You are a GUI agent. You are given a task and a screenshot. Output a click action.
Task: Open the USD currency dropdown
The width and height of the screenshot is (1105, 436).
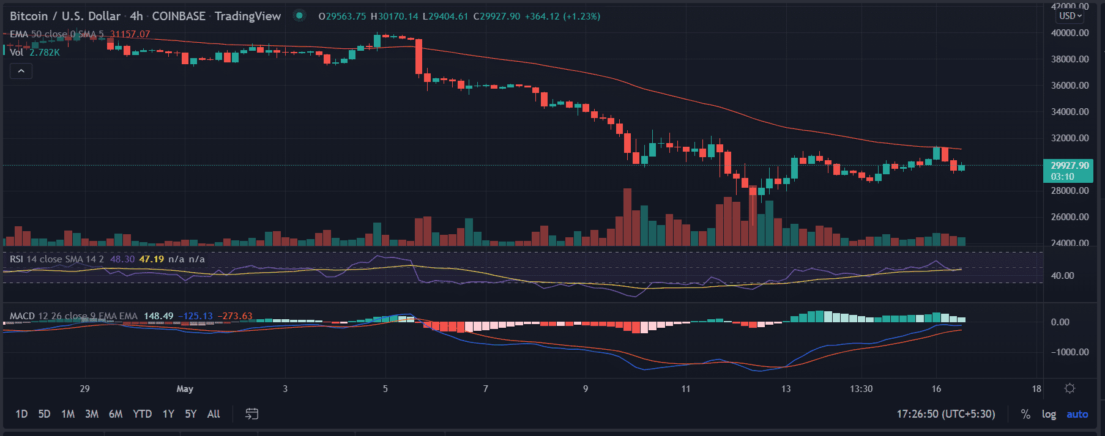pos(1071,16)
